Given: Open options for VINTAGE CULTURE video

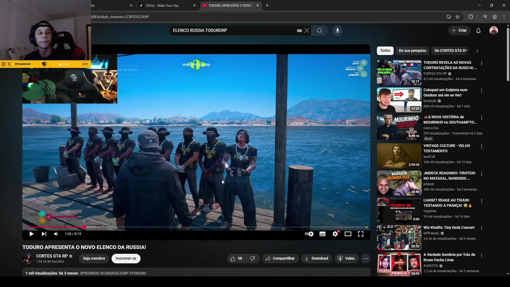Looking at the screenshot, I should [481, 147].
